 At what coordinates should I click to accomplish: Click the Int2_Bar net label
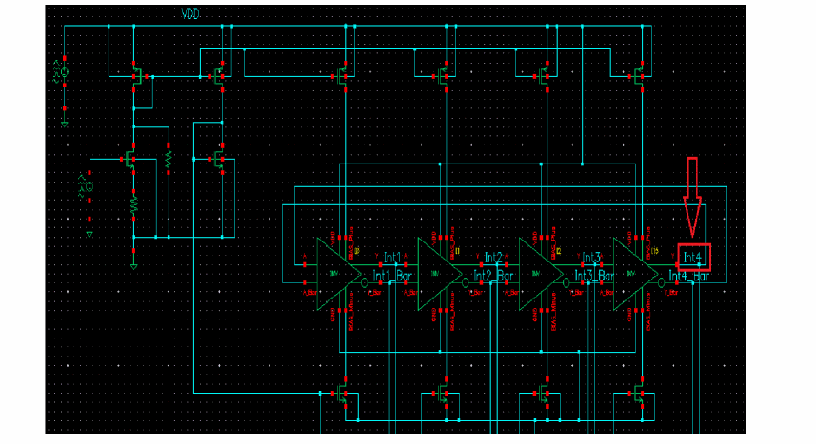pos(493,276)
